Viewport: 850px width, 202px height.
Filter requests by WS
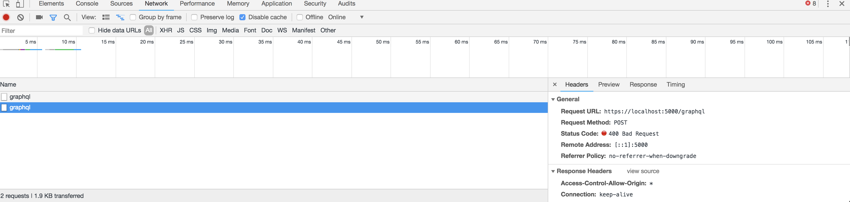[x=282, y=31]
